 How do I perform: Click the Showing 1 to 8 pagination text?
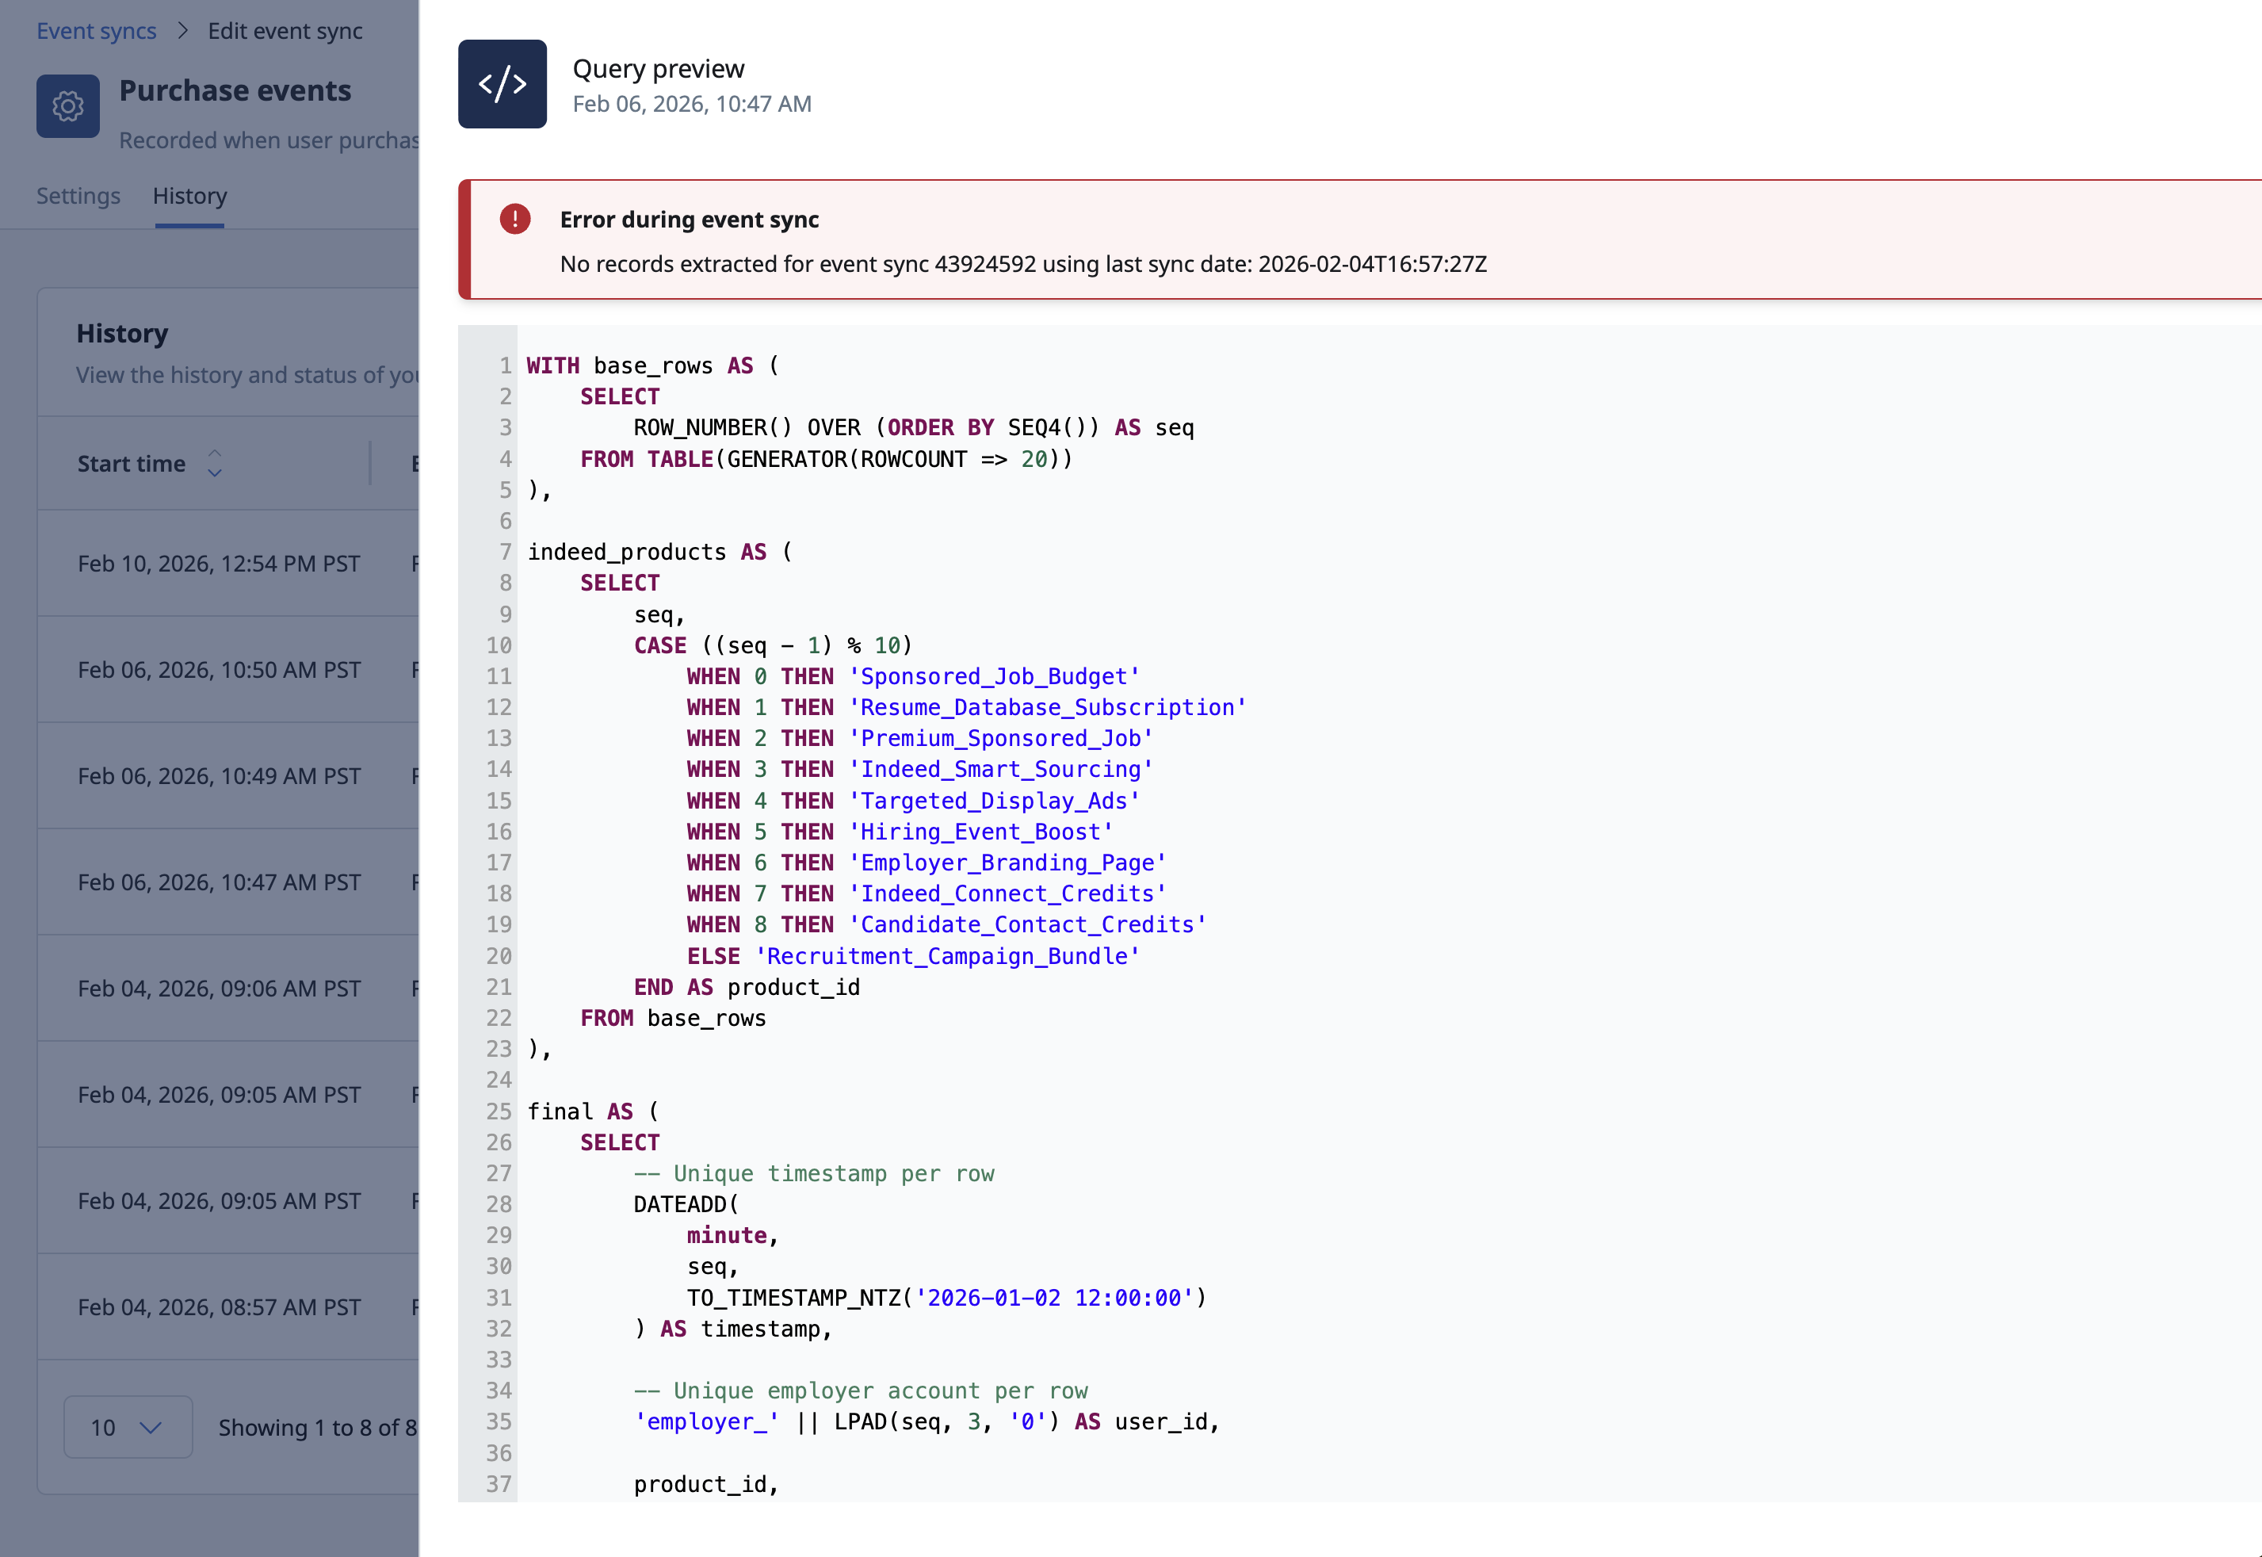click(x=318, y=1429)
